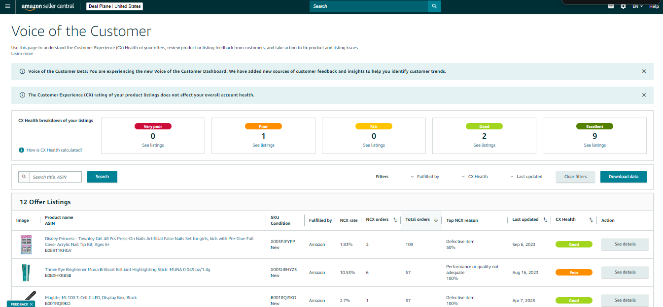Sort by NCX orders arrows icon
Viewport: 663px width, 307px height.
[395, 220]
